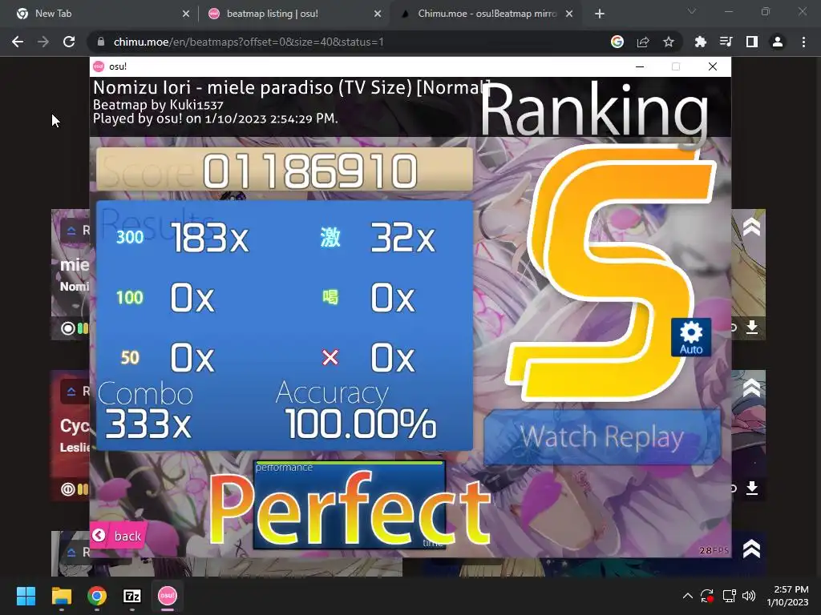Close the osu! window
Image resolution: width=821 pixels, height=615 pixels.
click(x=713, y=66)
